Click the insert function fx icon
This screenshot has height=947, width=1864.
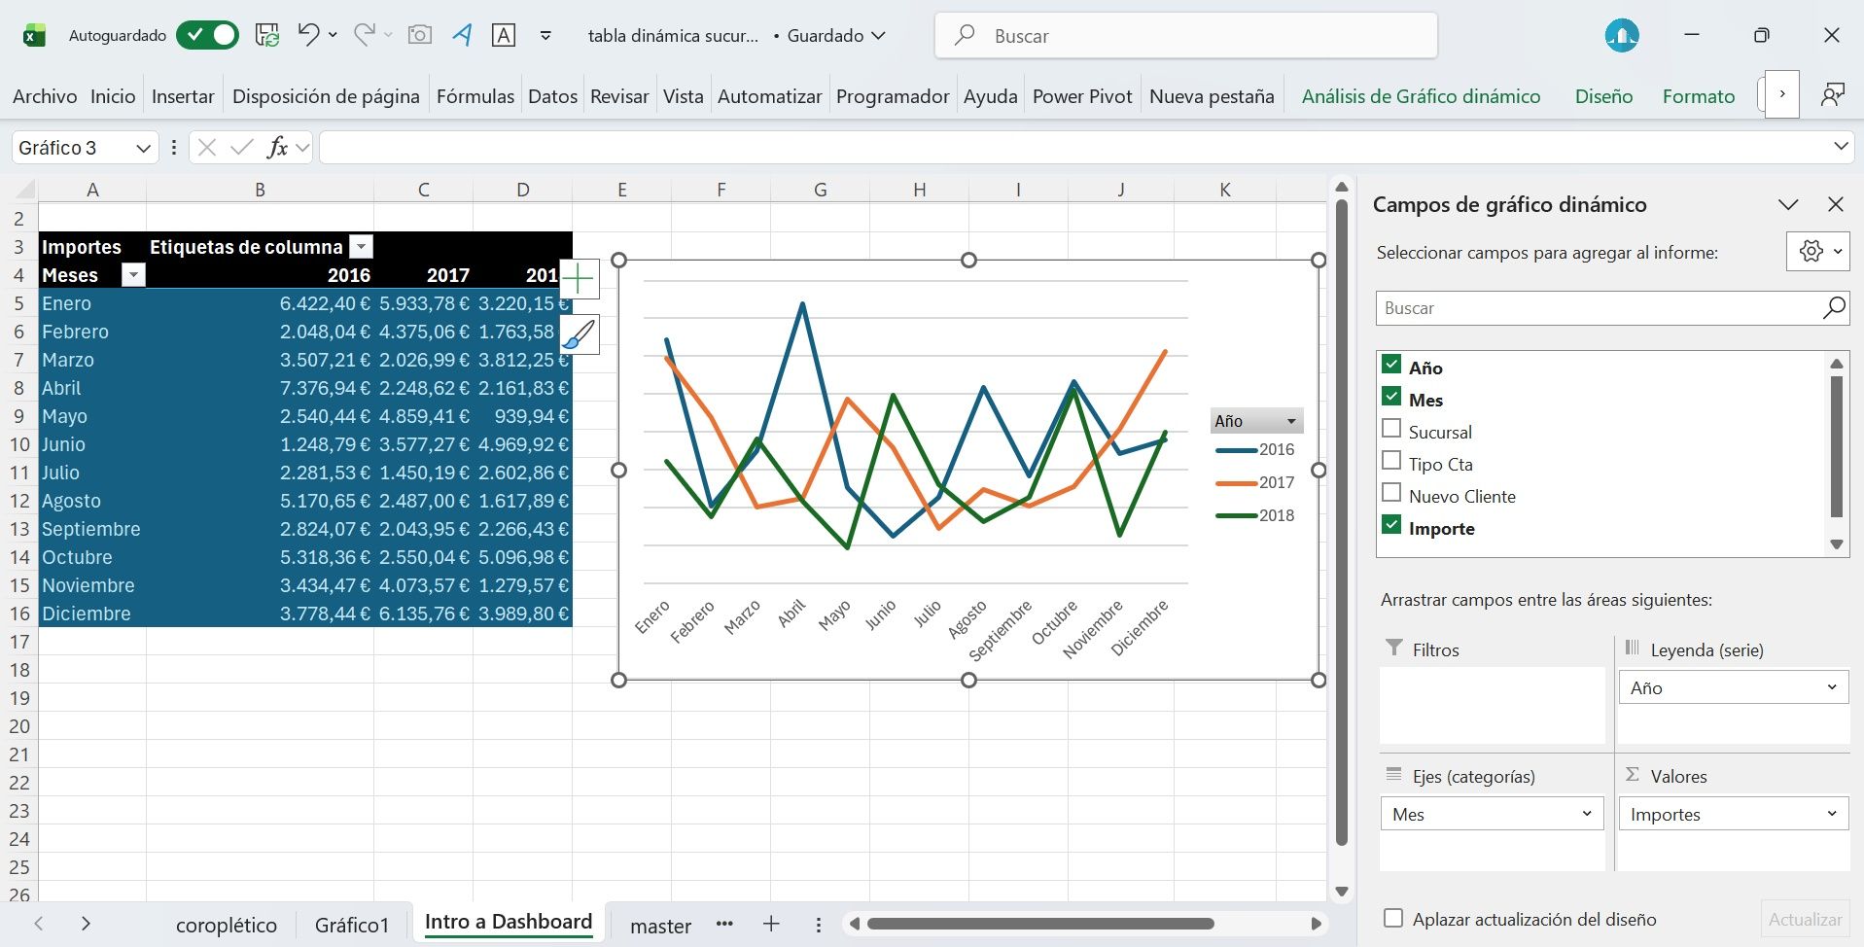point(277,148)
